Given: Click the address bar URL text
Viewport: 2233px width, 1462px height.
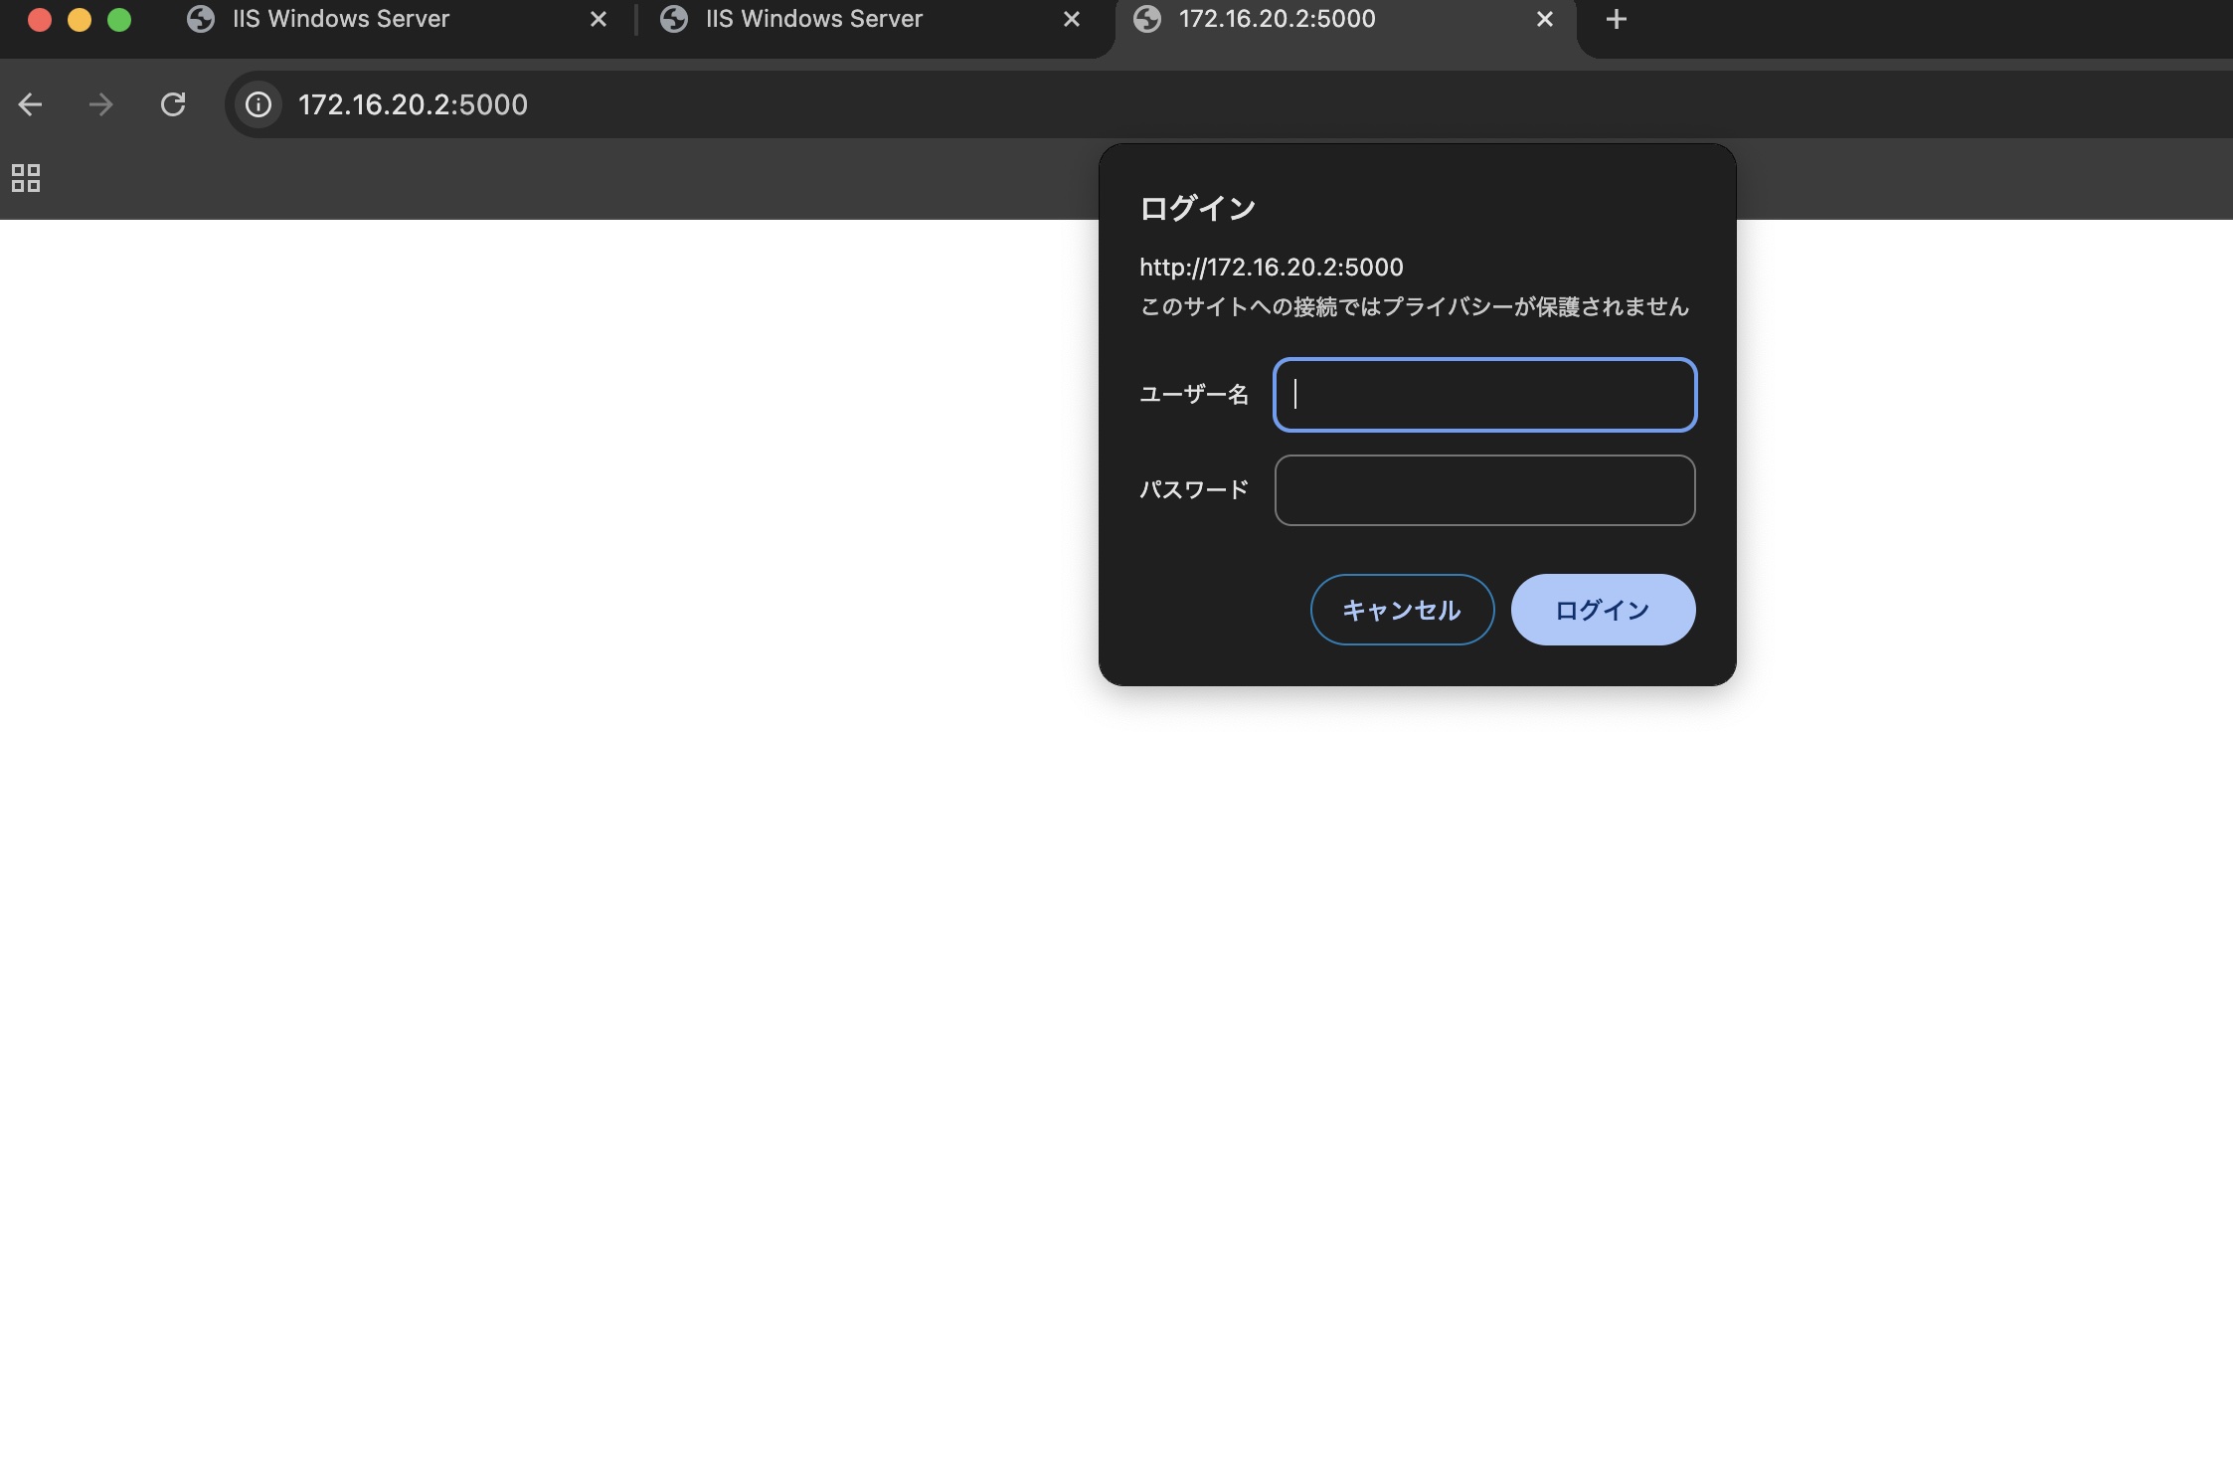Looking at the screenshot, I should (413, 104).
